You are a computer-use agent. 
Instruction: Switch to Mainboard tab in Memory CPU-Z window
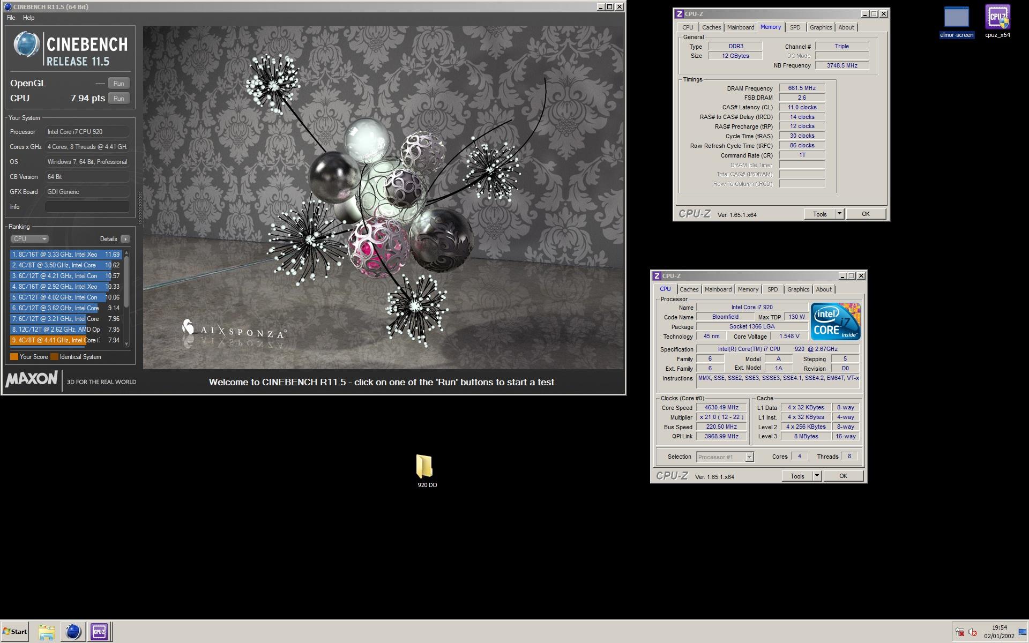pyautogui.click(x=740, y=27)
